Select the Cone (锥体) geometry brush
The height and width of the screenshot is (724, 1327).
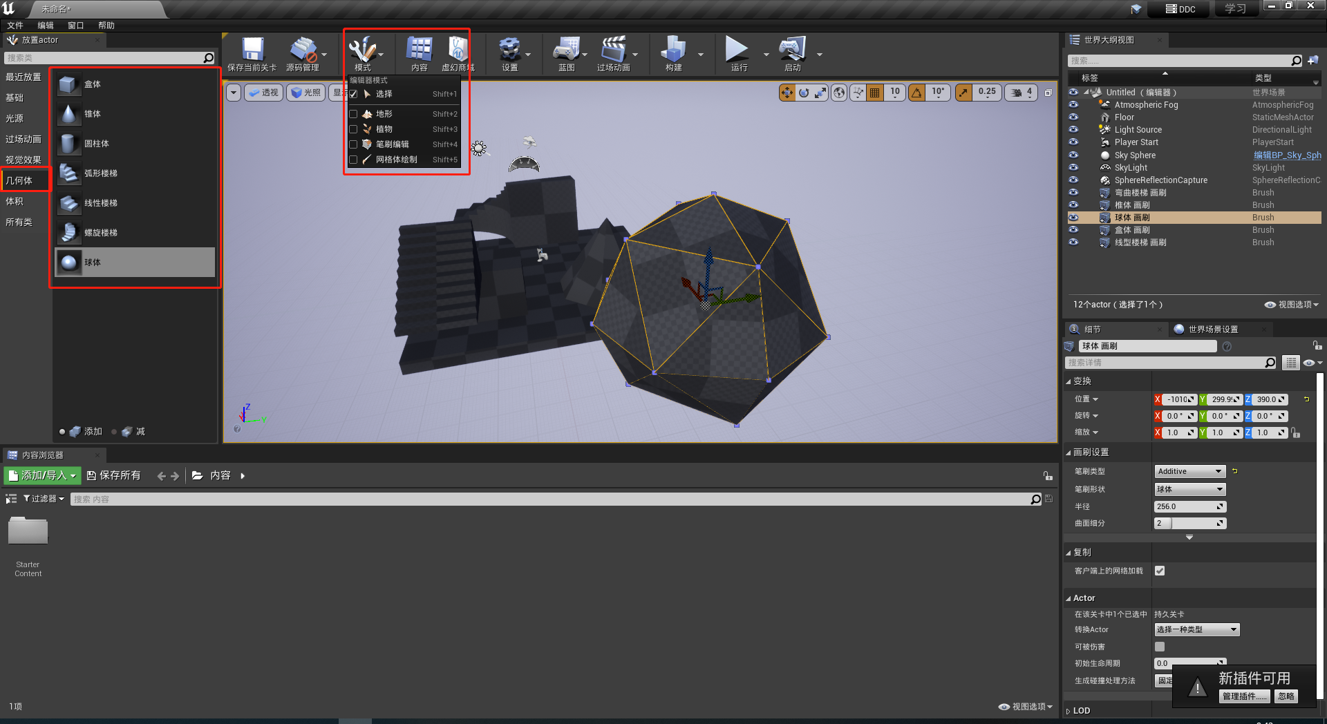coord(135,114)
